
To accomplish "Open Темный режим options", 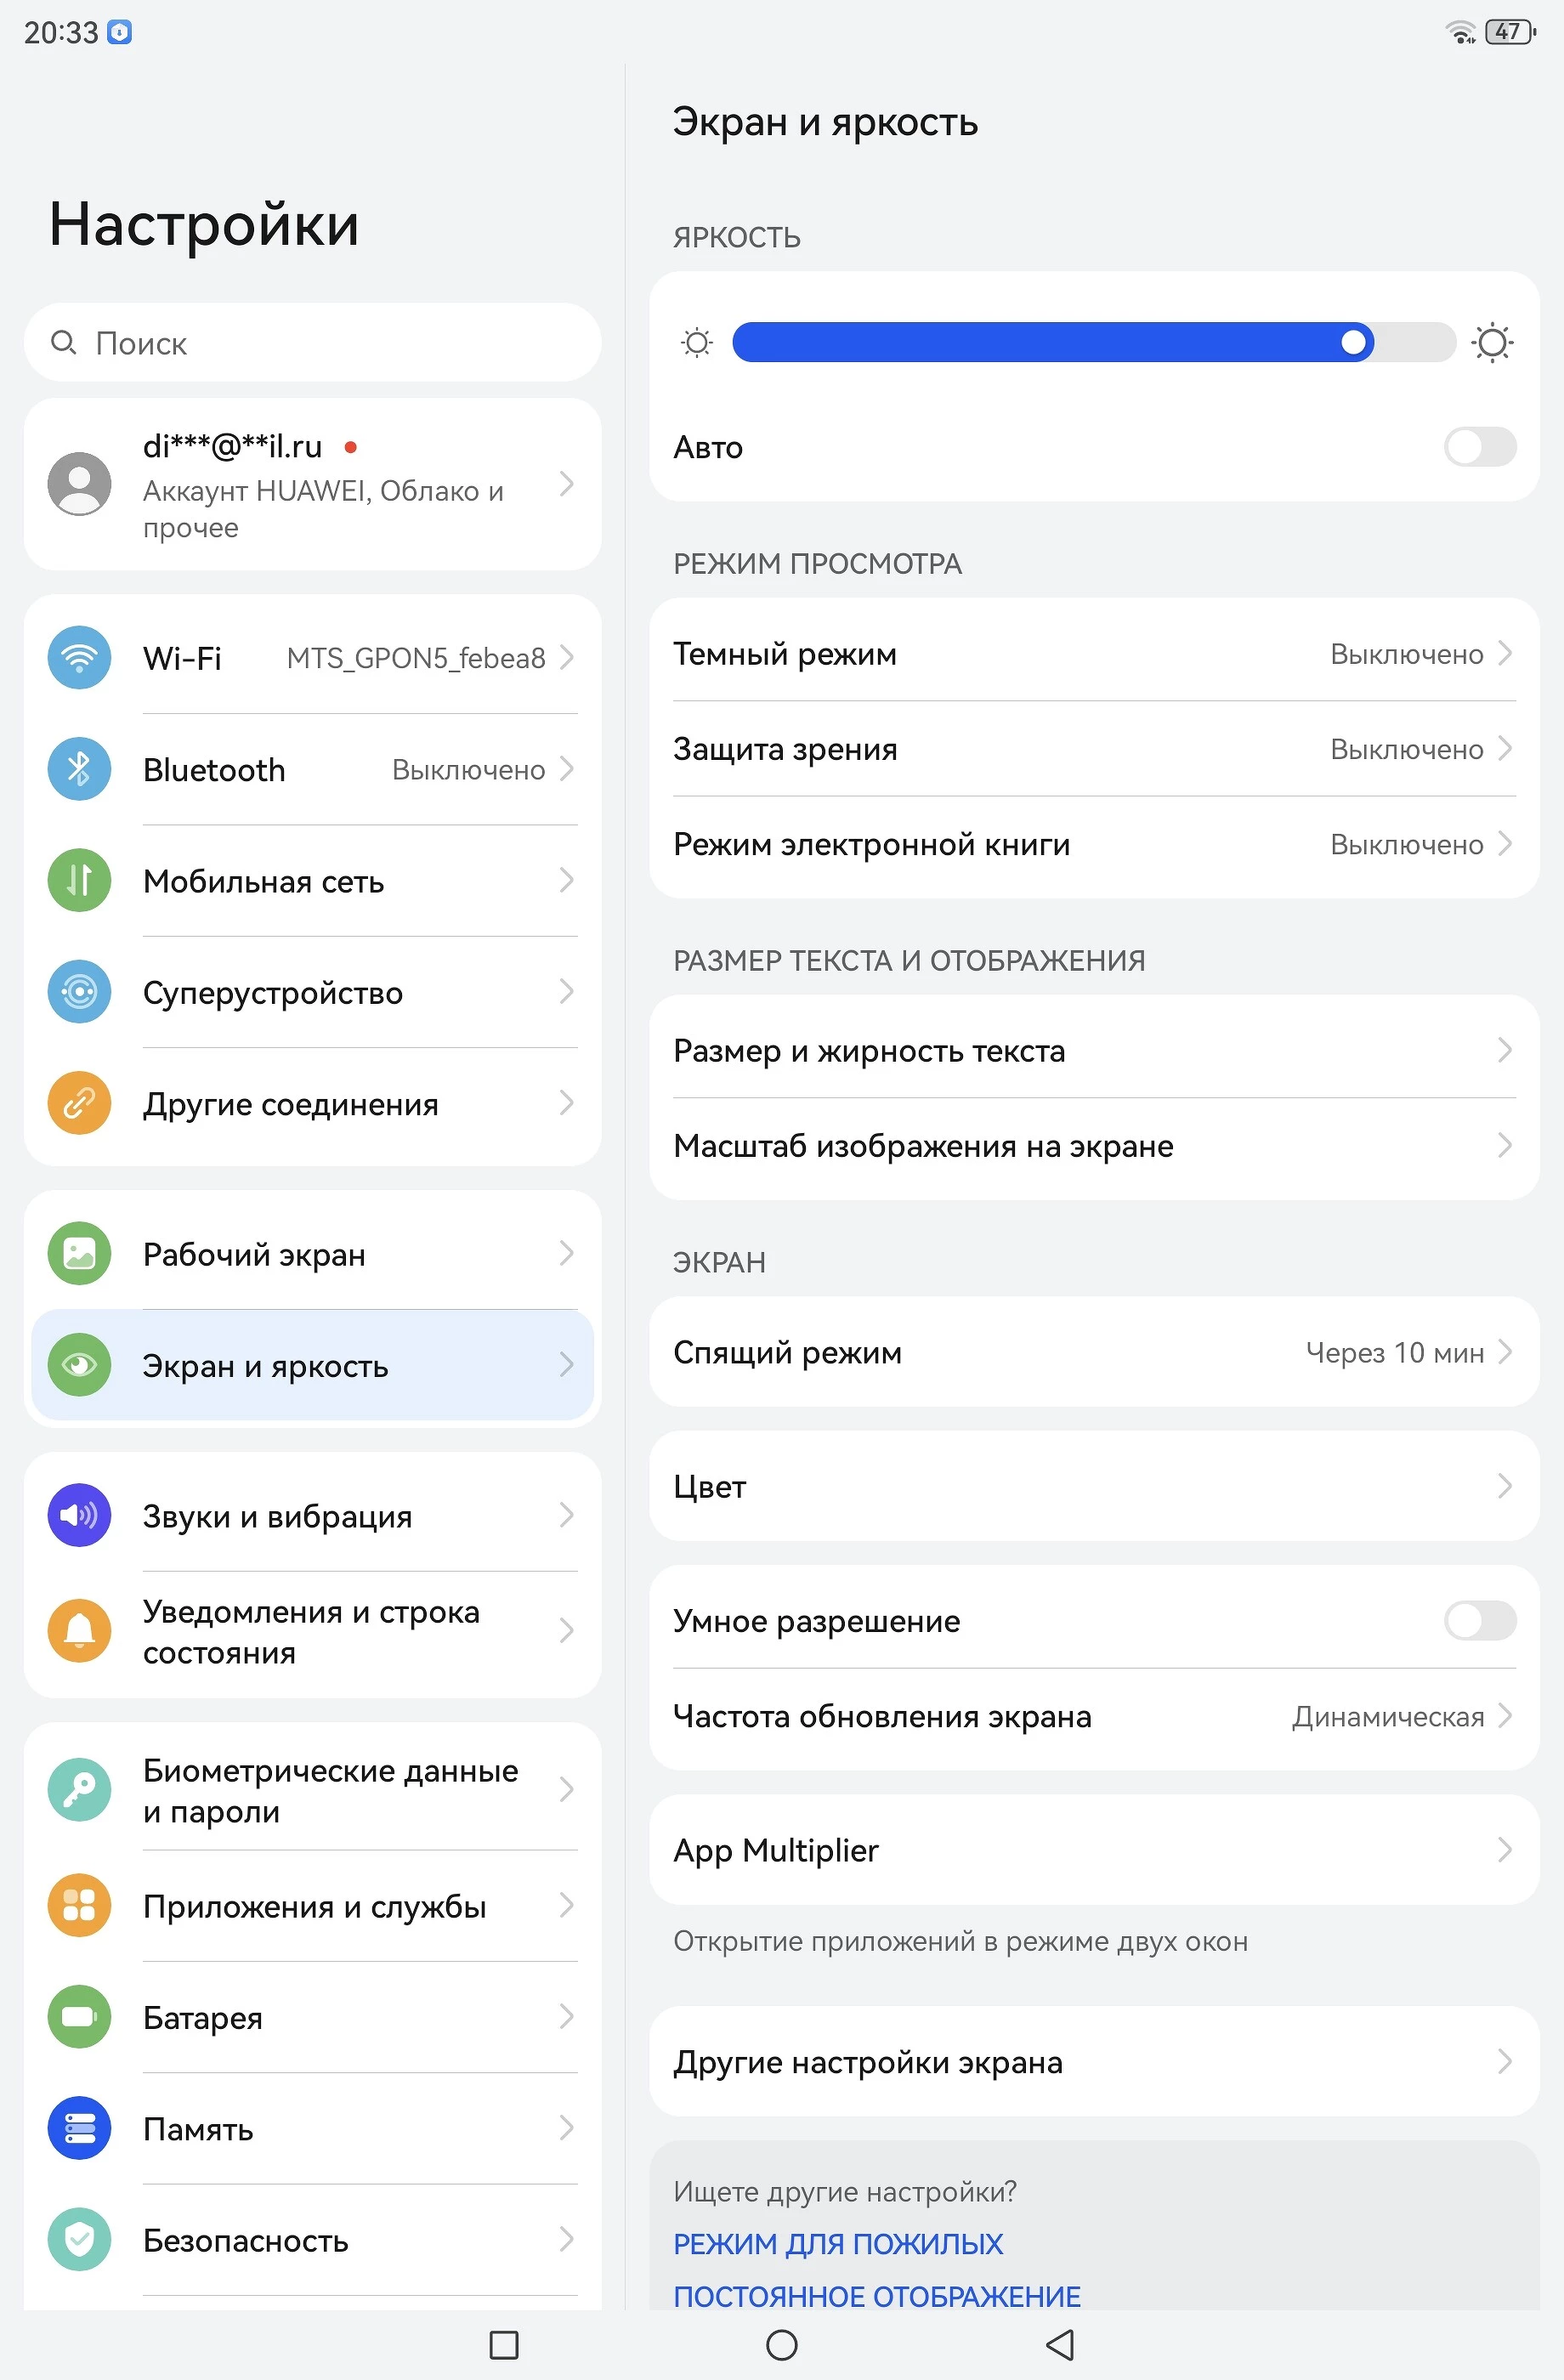I will point(1094,653).
